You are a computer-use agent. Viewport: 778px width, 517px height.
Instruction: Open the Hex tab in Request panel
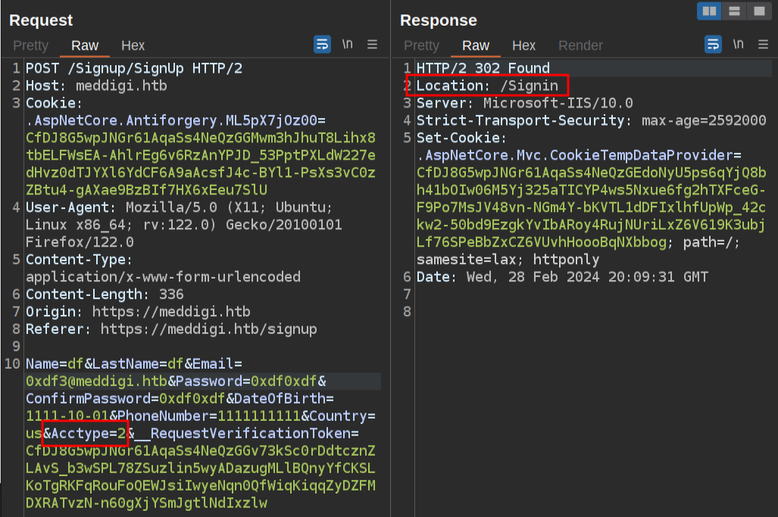[x=133, y=45]
